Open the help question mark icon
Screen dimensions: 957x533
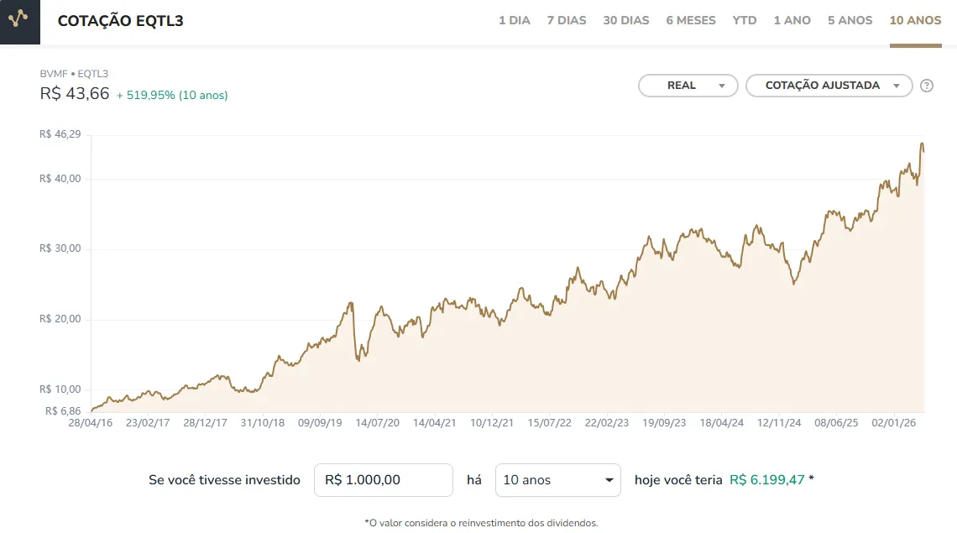[927, 86]
